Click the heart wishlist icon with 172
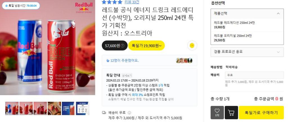288x122 pixels. tap(217, 112)
